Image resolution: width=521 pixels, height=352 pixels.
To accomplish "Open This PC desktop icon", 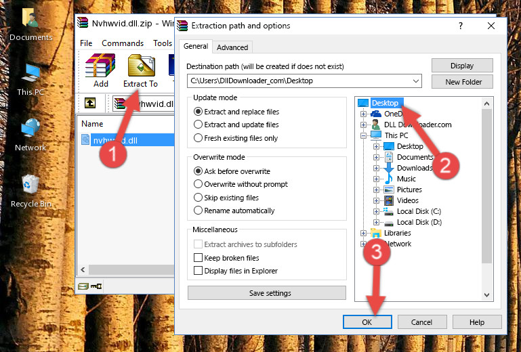I will [30, 80].
